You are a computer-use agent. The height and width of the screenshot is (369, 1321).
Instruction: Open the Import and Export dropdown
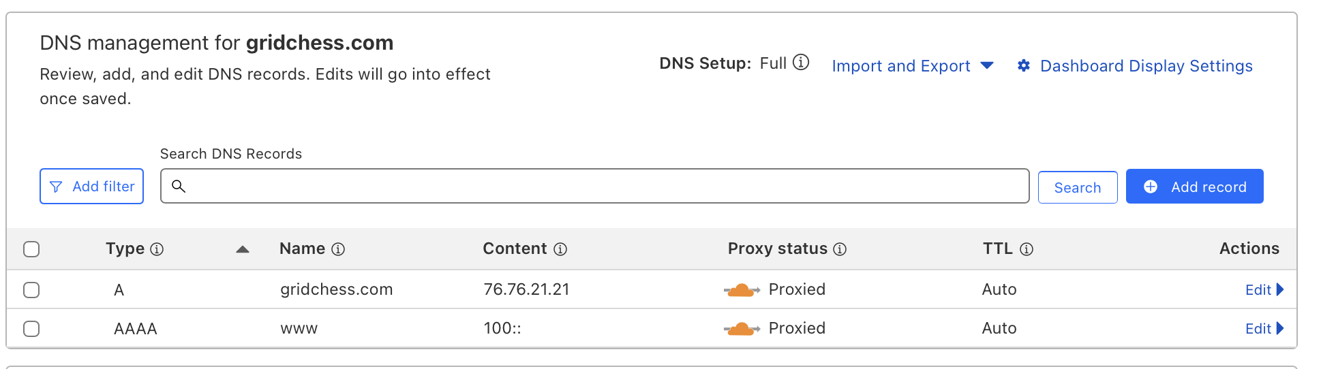(912, 66)
